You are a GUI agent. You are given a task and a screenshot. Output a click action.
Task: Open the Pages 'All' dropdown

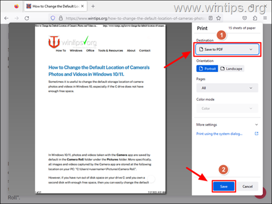click(227, 88)
